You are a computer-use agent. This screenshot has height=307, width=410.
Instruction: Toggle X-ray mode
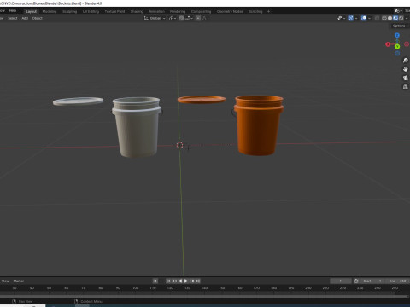[x=377, y=18]
